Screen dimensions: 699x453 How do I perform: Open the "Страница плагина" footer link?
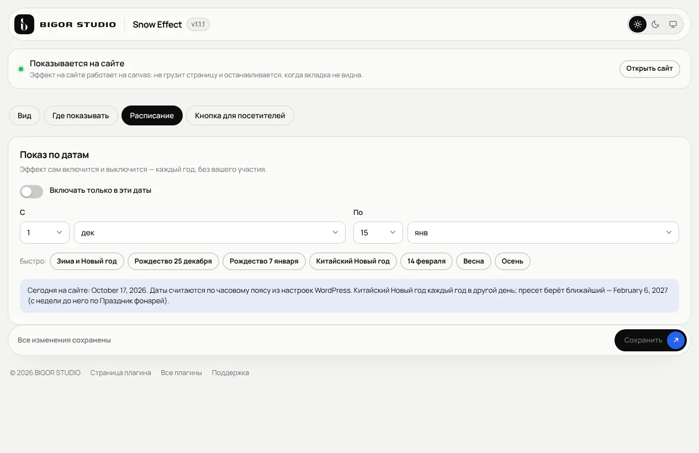click(x=120, y=373)
